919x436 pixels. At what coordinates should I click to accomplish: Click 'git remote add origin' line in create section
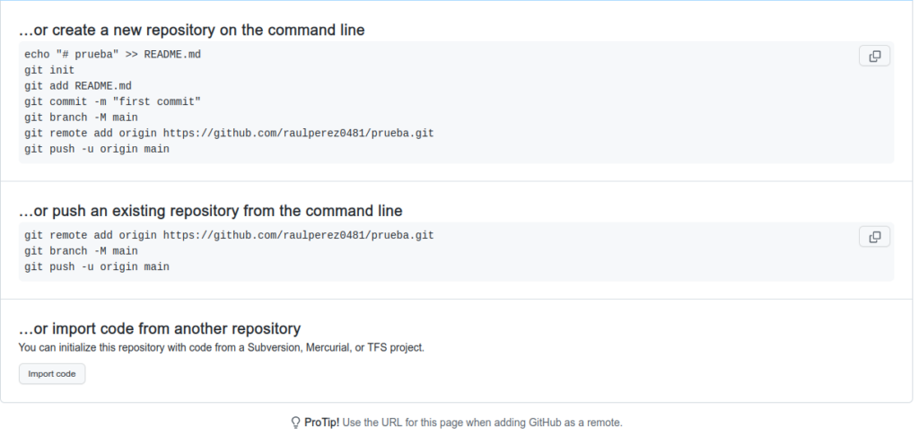pyautogui.click(x=229, y=134)
